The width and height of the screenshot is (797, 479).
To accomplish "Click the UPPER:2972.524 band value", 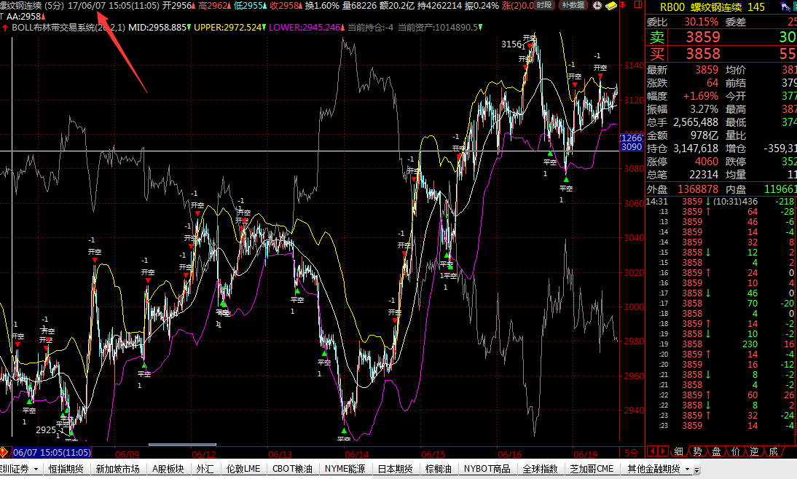I will tap(228, 28).
